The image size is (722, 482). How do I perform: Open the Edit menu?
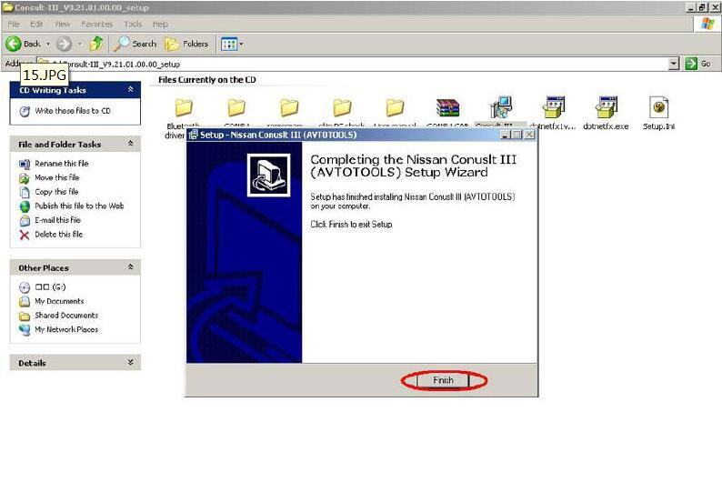(x=36, y=24)
